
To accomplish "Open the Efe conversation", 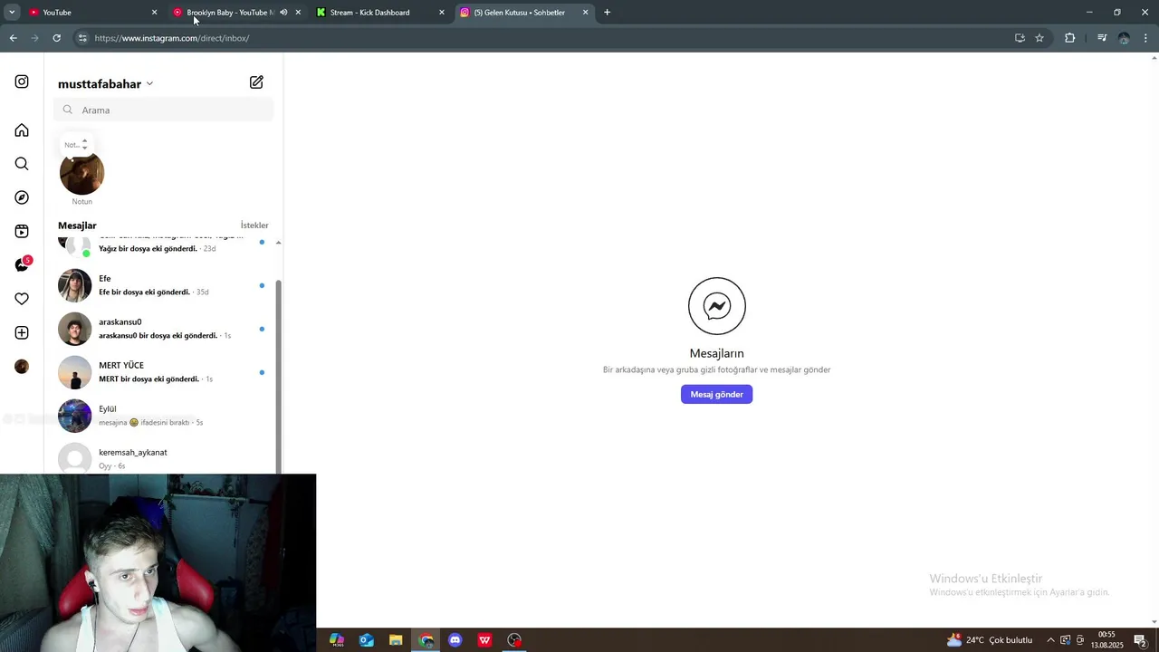I will pos(163,285).
